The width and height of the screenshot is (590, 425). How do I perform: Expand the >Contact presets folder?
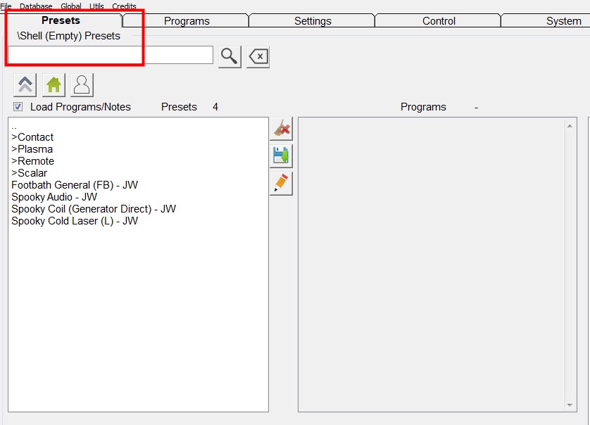(32, 137)
